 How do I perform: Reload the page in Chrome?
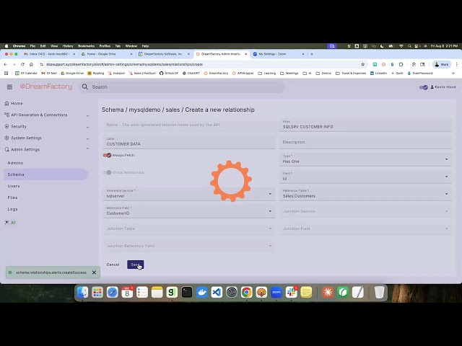coord(22,64)
